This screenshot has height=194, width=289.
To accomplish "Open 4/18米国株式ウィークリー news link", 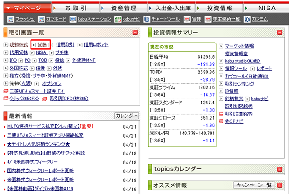I will click(32, 162).
